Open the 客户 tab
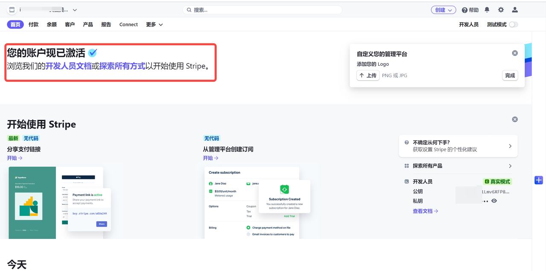The image size is (546, 271). 70,24
